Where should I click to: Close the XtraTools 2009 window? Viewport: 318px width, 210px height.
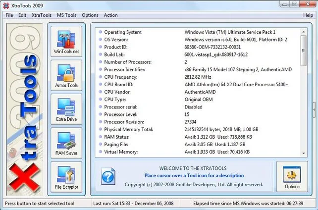pos(308,4)
